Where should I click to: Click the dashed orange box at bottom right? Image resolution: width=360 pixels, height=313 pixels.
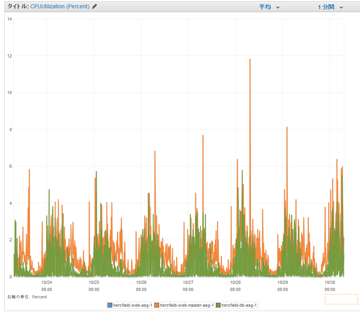click(x=341, y=299)
